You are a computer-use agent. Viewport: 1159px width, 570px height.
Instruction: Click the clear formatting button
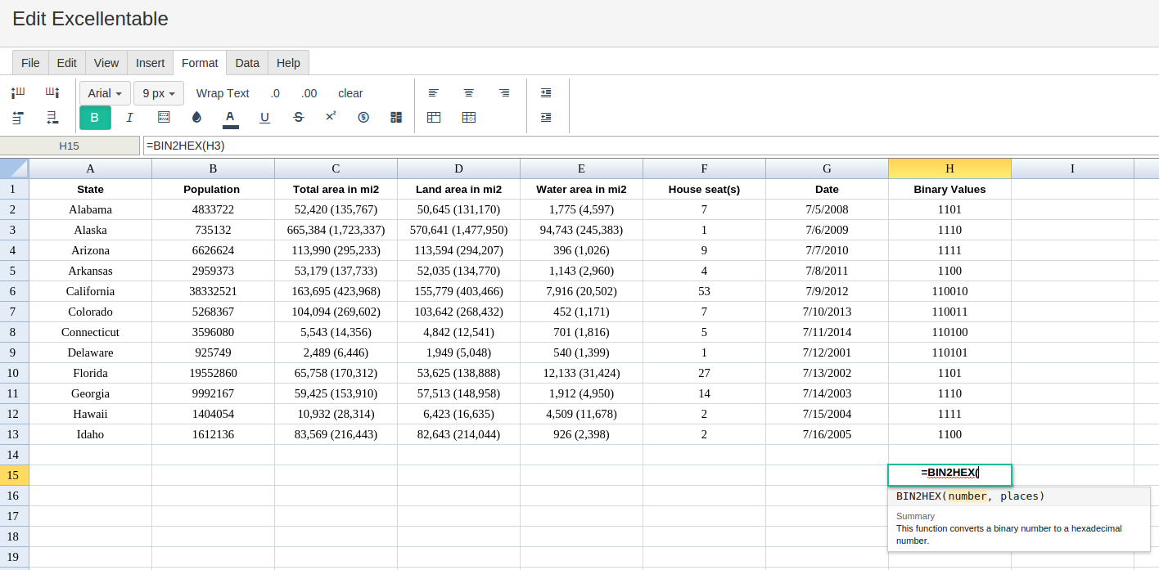[x=350, y=93]
